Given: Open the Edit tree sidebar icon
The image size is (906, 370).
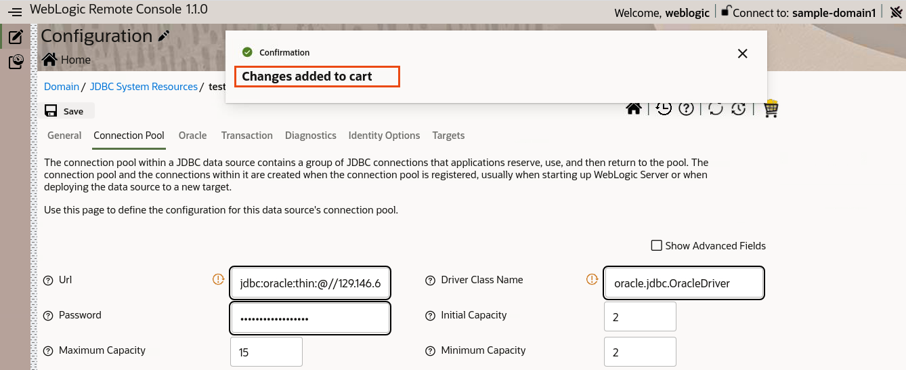Looking at the screenshot, I should (x=16, y=37).
